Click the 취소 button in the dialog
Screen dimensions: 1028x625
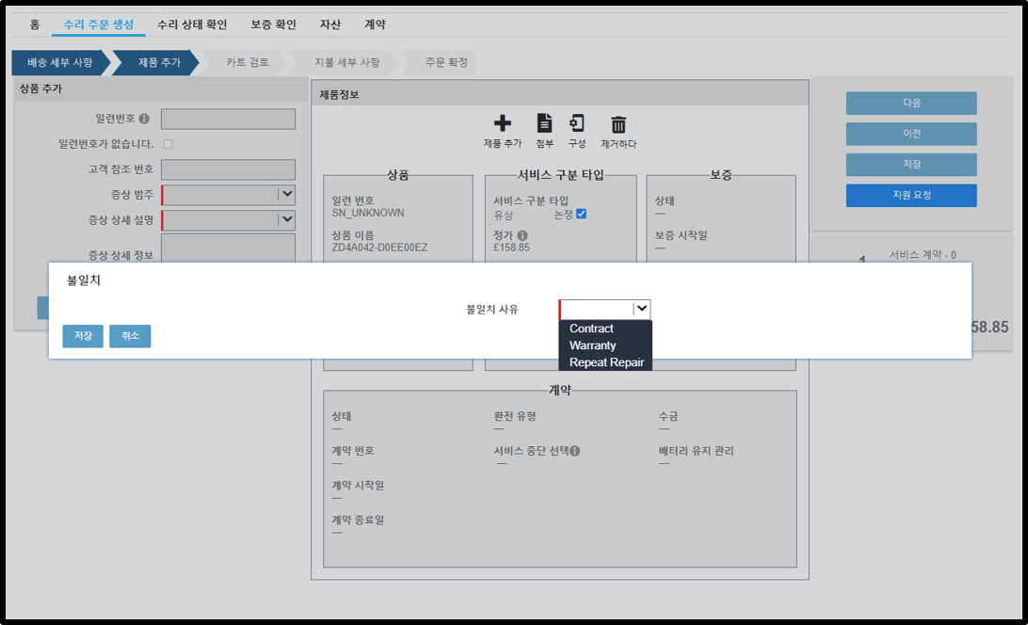coord(130,336)
